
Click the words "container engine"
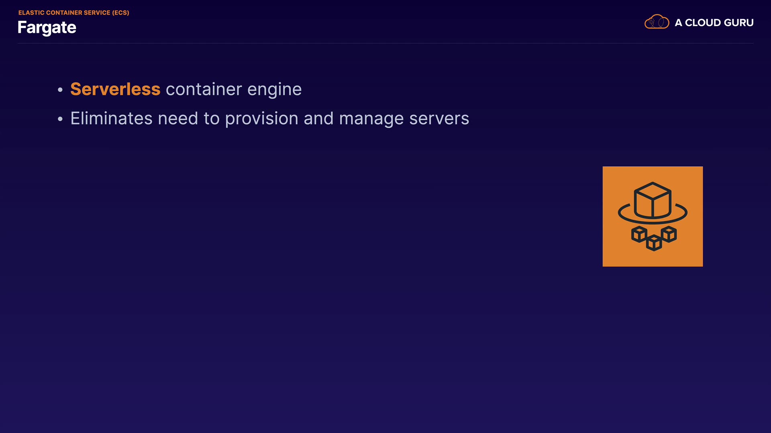233,89
